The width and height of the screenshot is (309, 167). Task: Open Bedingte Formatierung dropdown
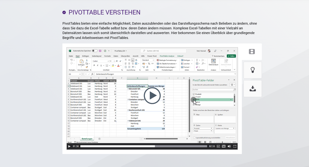167,60
